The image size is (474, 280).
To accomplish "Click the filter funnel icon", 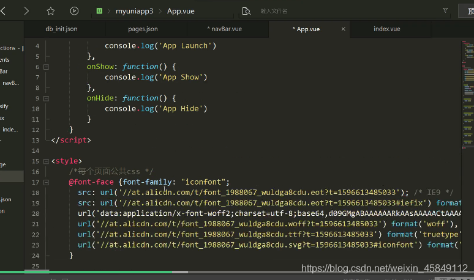I will [x=445, y=10].
